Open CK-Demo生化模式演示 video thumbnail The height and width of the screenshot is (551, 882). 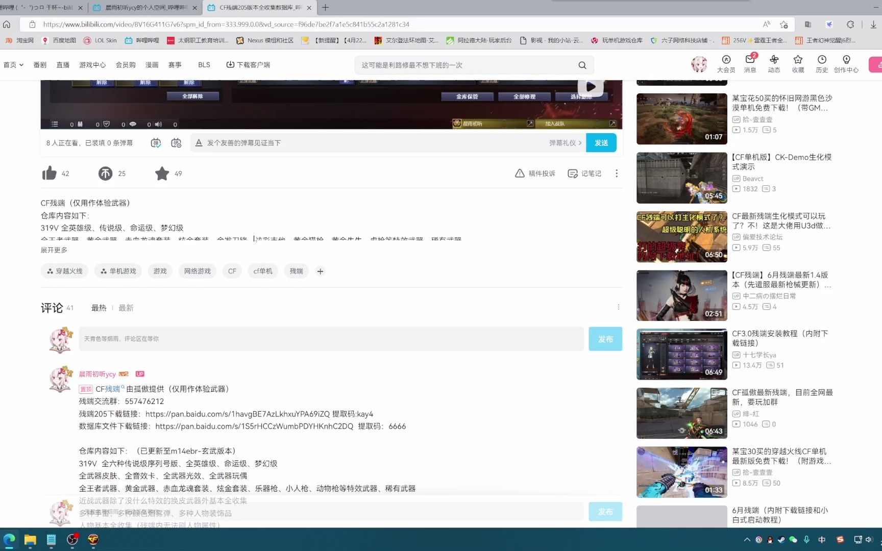click(x=681, y=178)
